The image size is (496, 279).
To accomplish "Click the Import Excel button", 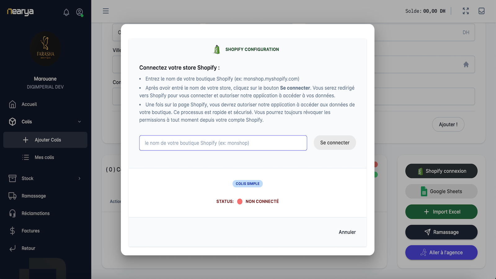I will [x=441, y=212].
